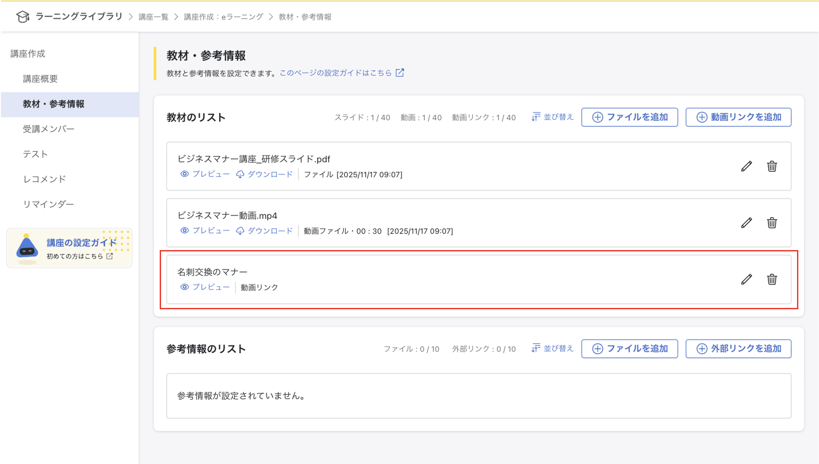Click the graduation cap ラーニングライブラリ logo
819x464 pixels.
(23, 17)
